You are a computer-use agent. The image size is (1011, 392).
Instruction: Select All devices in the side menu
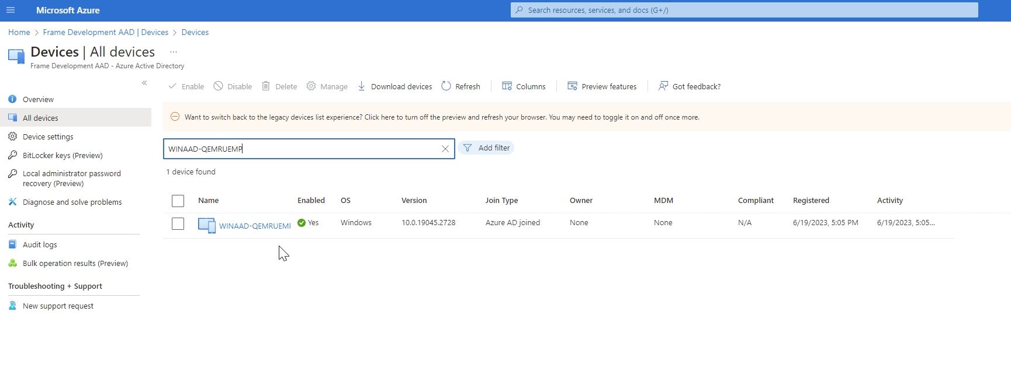click(76, 118)
